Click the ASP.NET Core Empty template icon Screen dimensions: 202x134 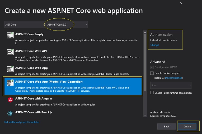pos(10,35)
